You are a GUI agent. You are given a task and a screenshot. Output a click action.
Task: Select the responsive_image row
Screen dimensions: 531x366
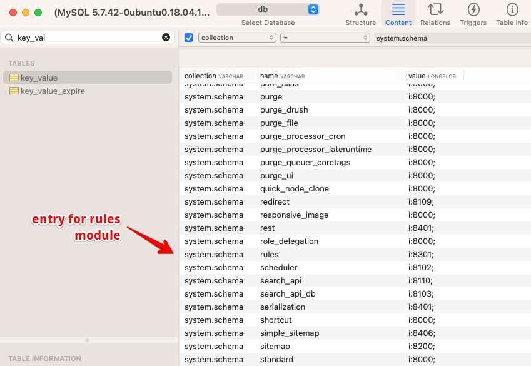pos(355,215)
